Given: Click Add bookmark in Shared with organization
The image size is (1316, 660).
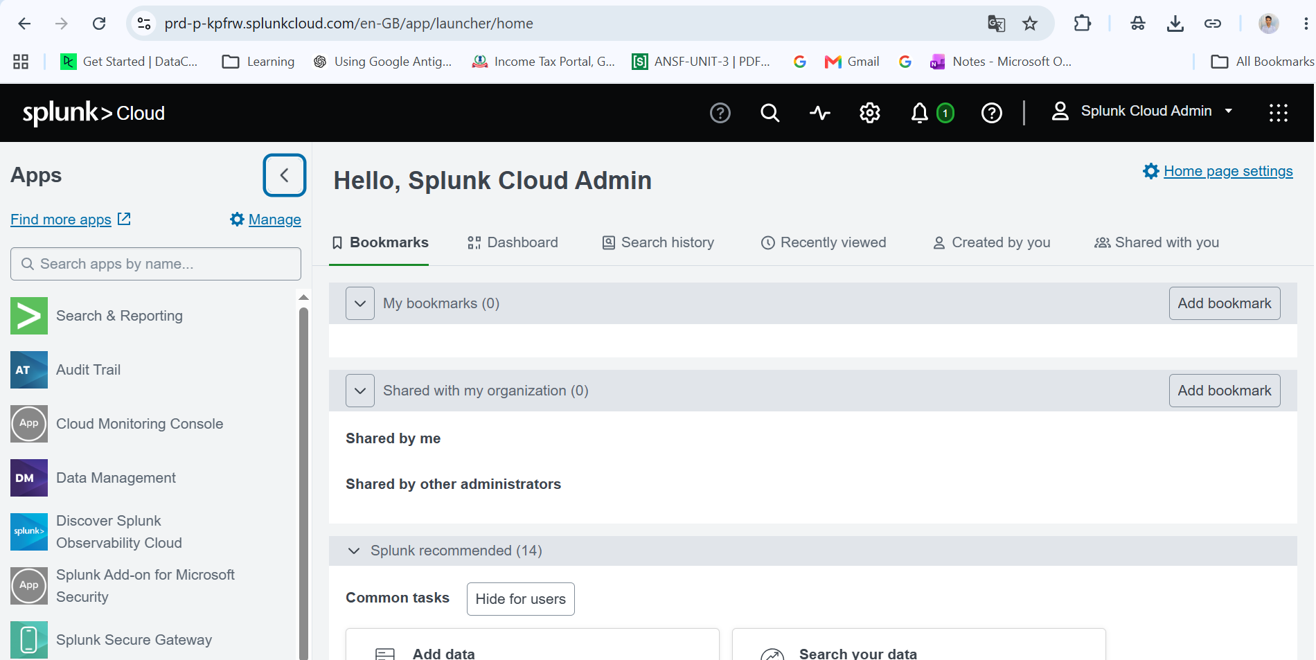Looking at the screenshot, I should pyautogui.click(x=1225, y=391).
